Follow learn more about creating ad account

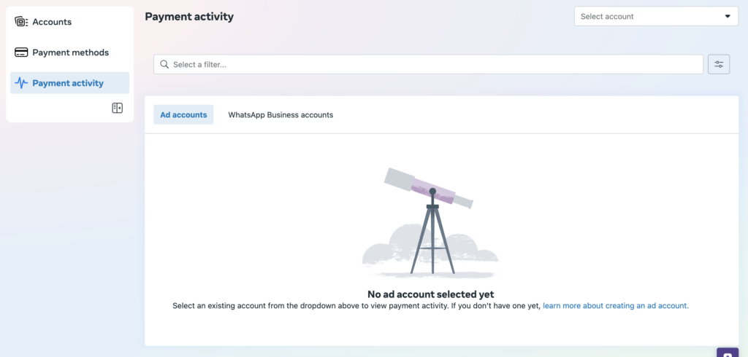click(x=615, y=305)
